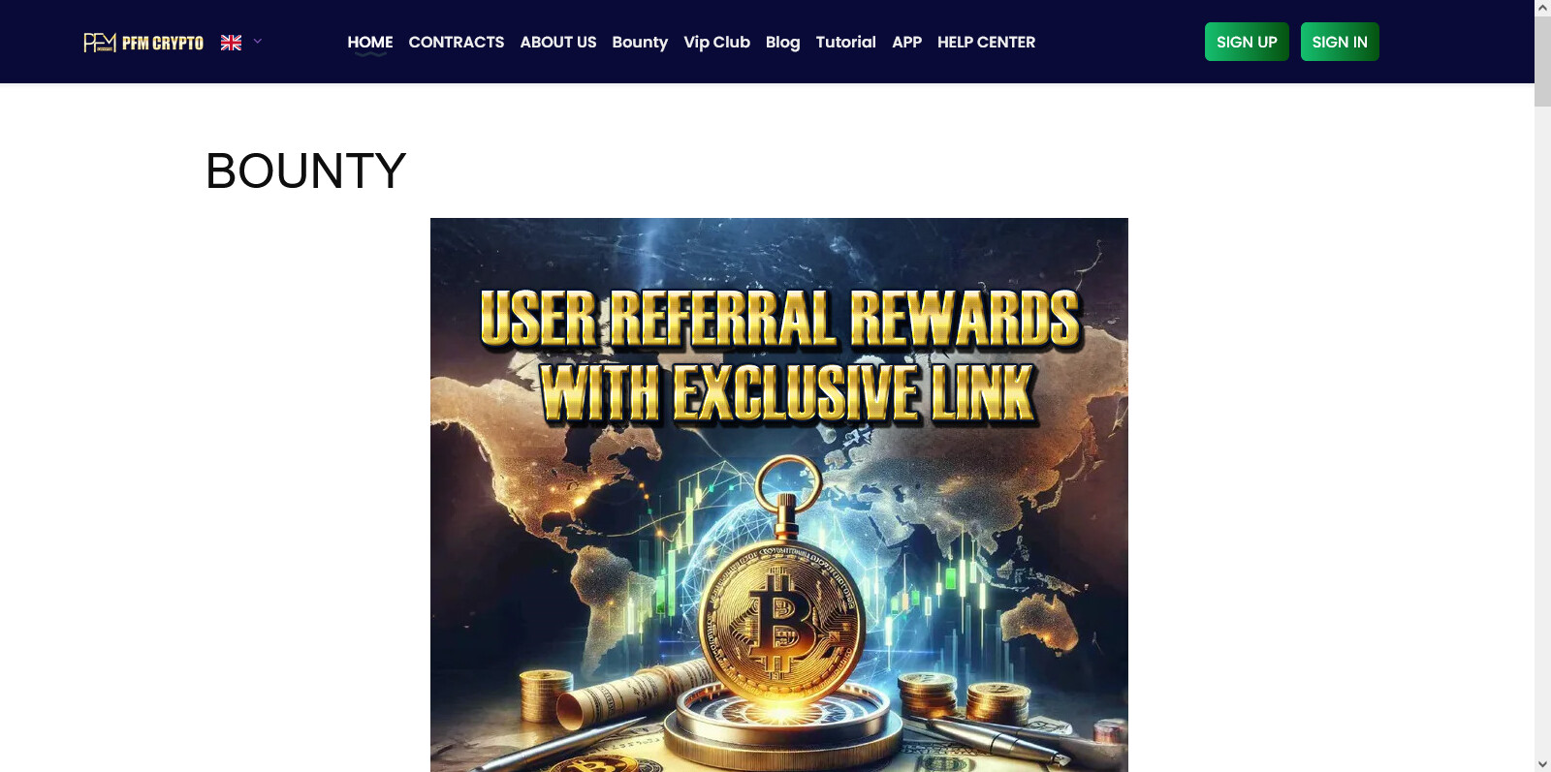Click the BOUNTY page heading

[306, 171]
